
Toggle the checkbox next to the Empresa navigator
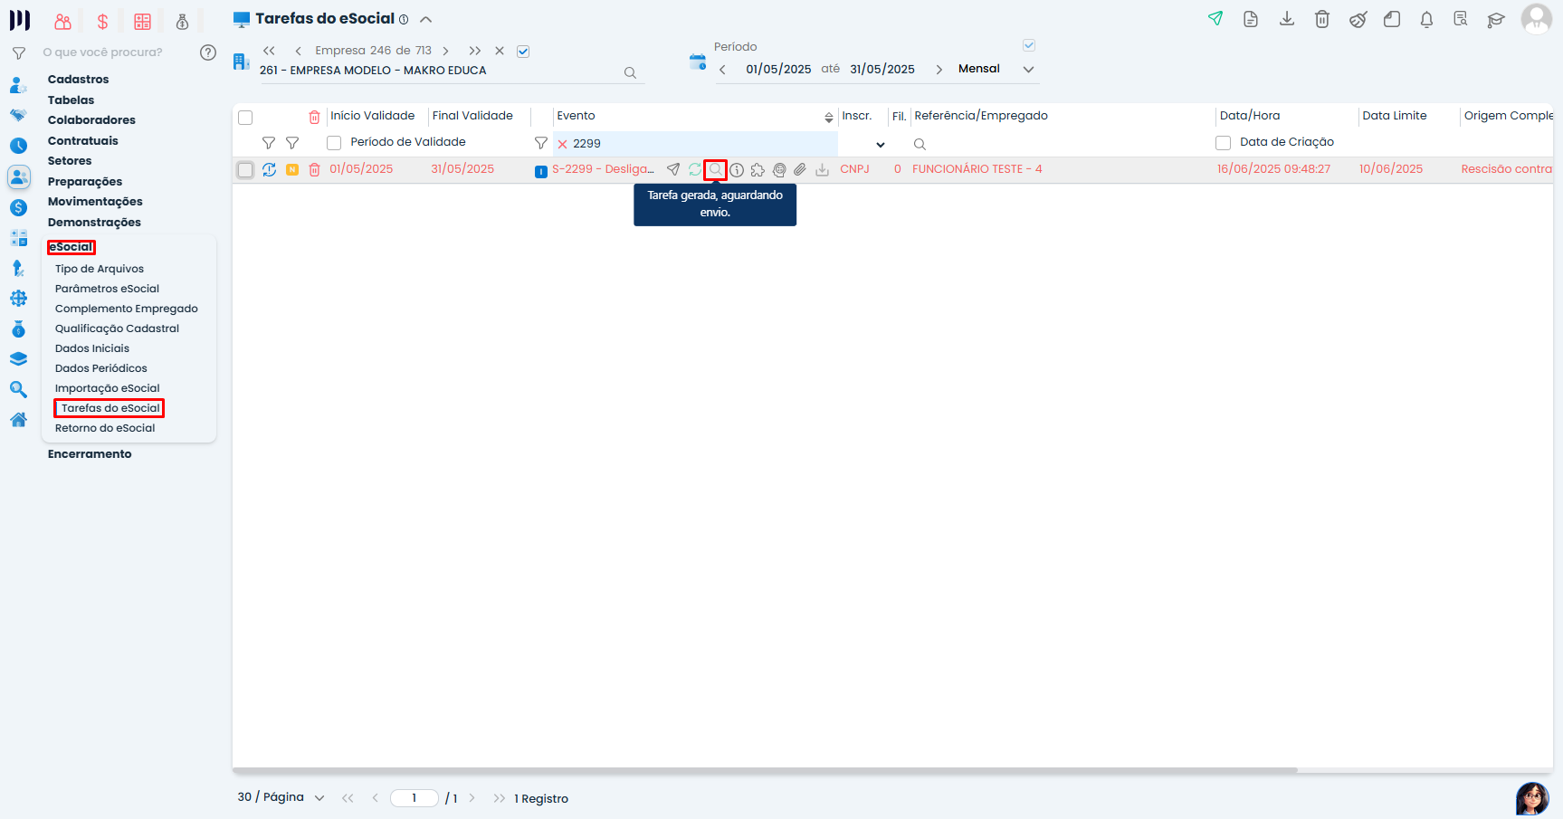(523, 52)
